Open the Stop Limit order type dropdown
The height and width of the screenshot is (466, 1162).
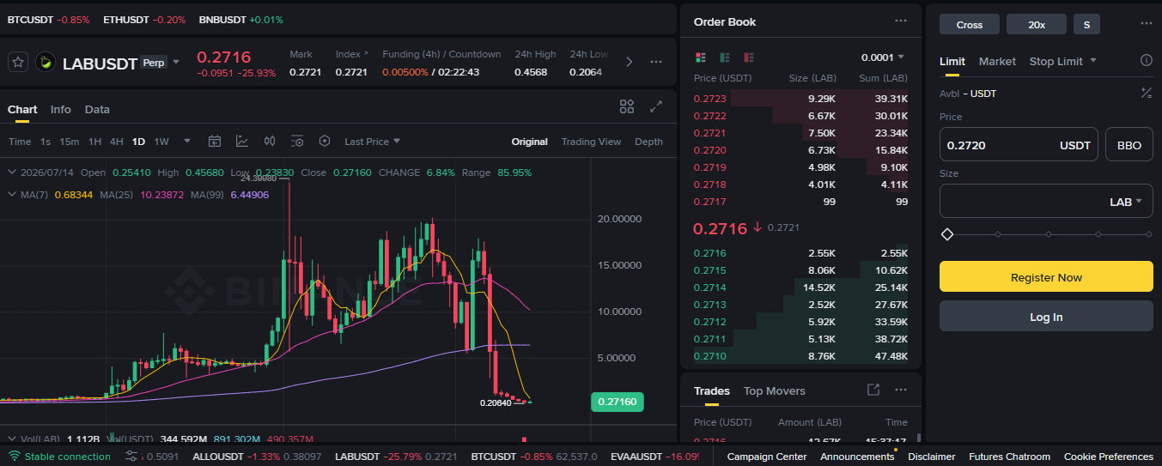pyautogui.click(x=1063, y=61)
